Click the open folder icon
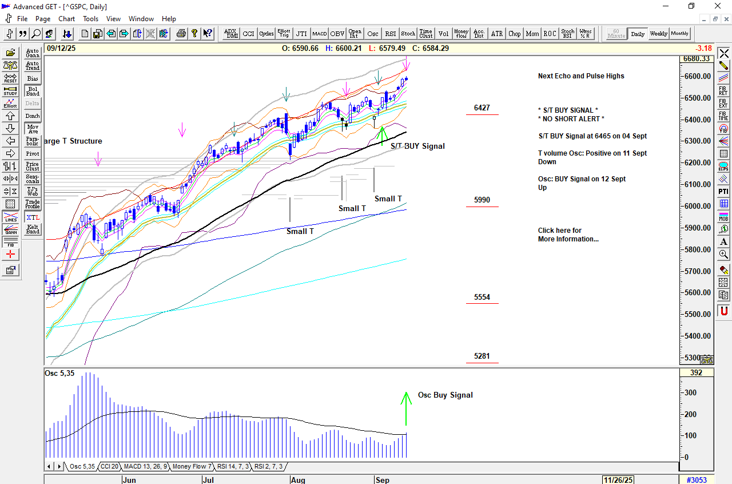The image size is (732, 484). click(x=10, y=53)
